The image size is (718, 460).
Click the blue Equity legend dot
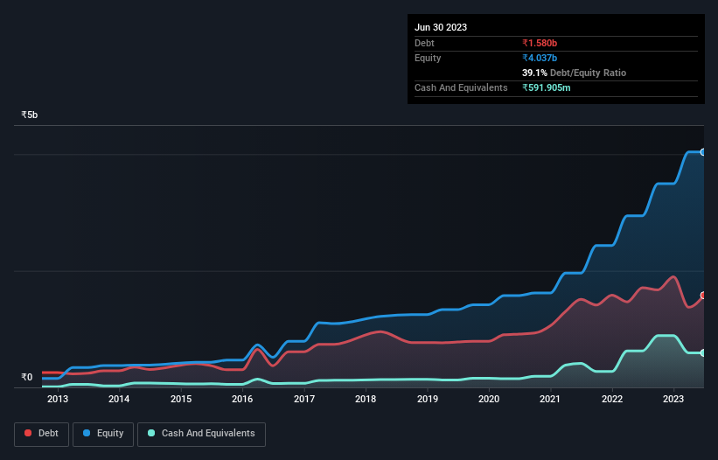point(87,433)
